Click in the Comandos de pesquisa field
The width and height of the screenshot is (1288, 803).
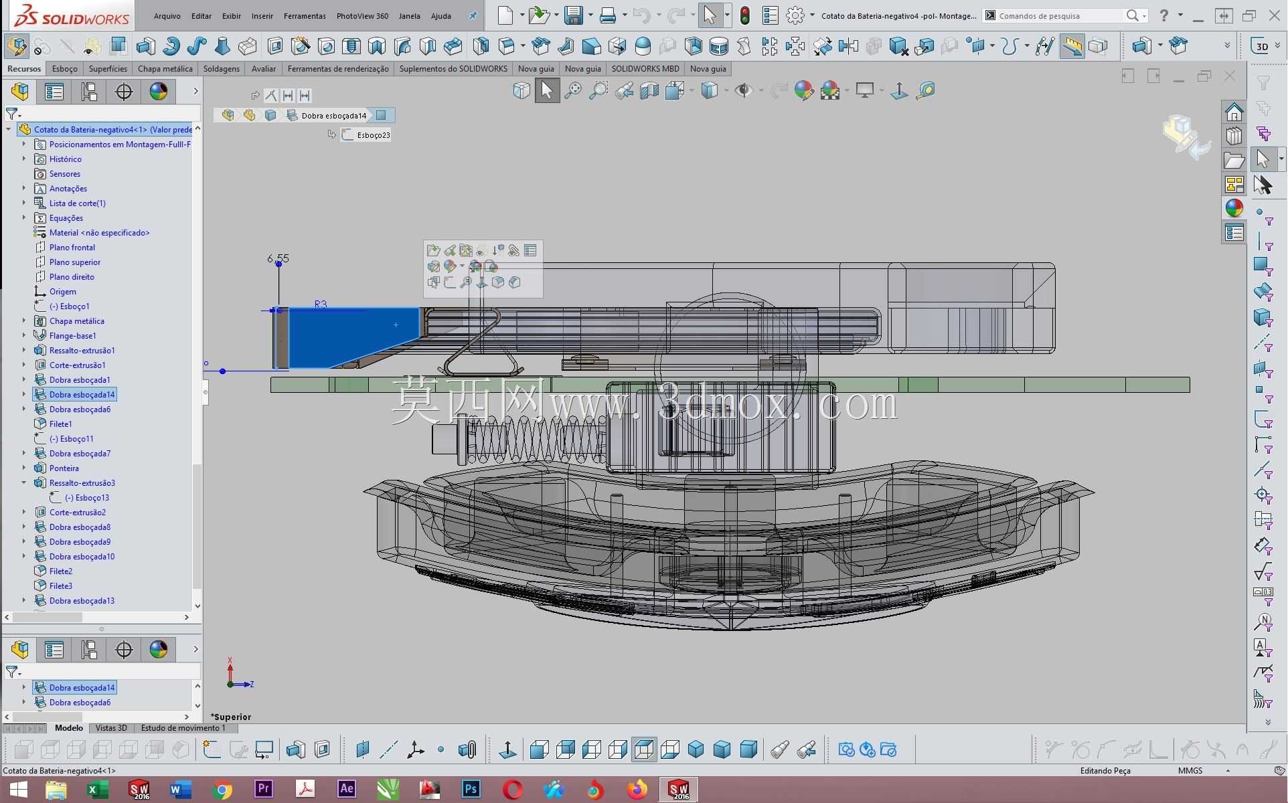click(x=1059, y=15)
